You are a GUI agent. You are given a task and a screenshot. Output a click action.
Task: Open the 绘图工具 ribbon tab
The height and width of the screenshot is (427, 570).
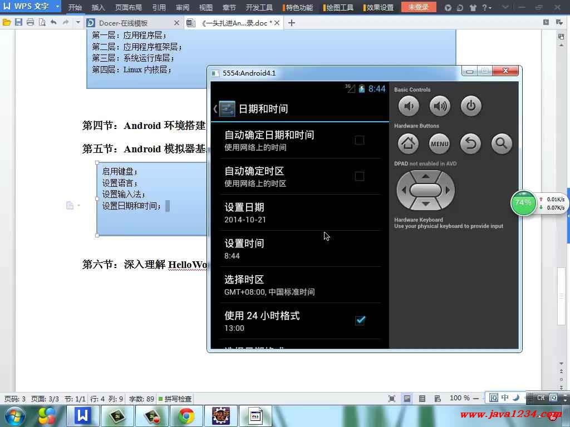click(338, 7)
